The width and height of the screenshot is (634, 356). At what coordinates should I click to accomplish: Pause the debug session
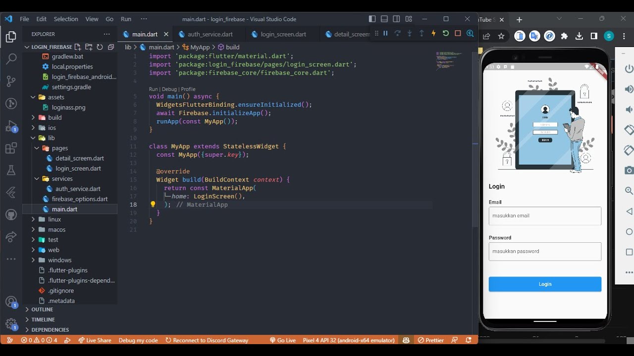[x=385, y=34]
